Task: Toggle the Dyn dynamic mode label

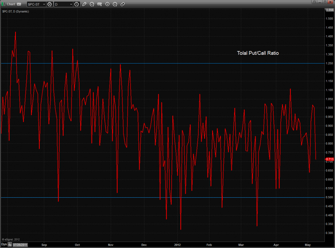Action: coord(4,245)
